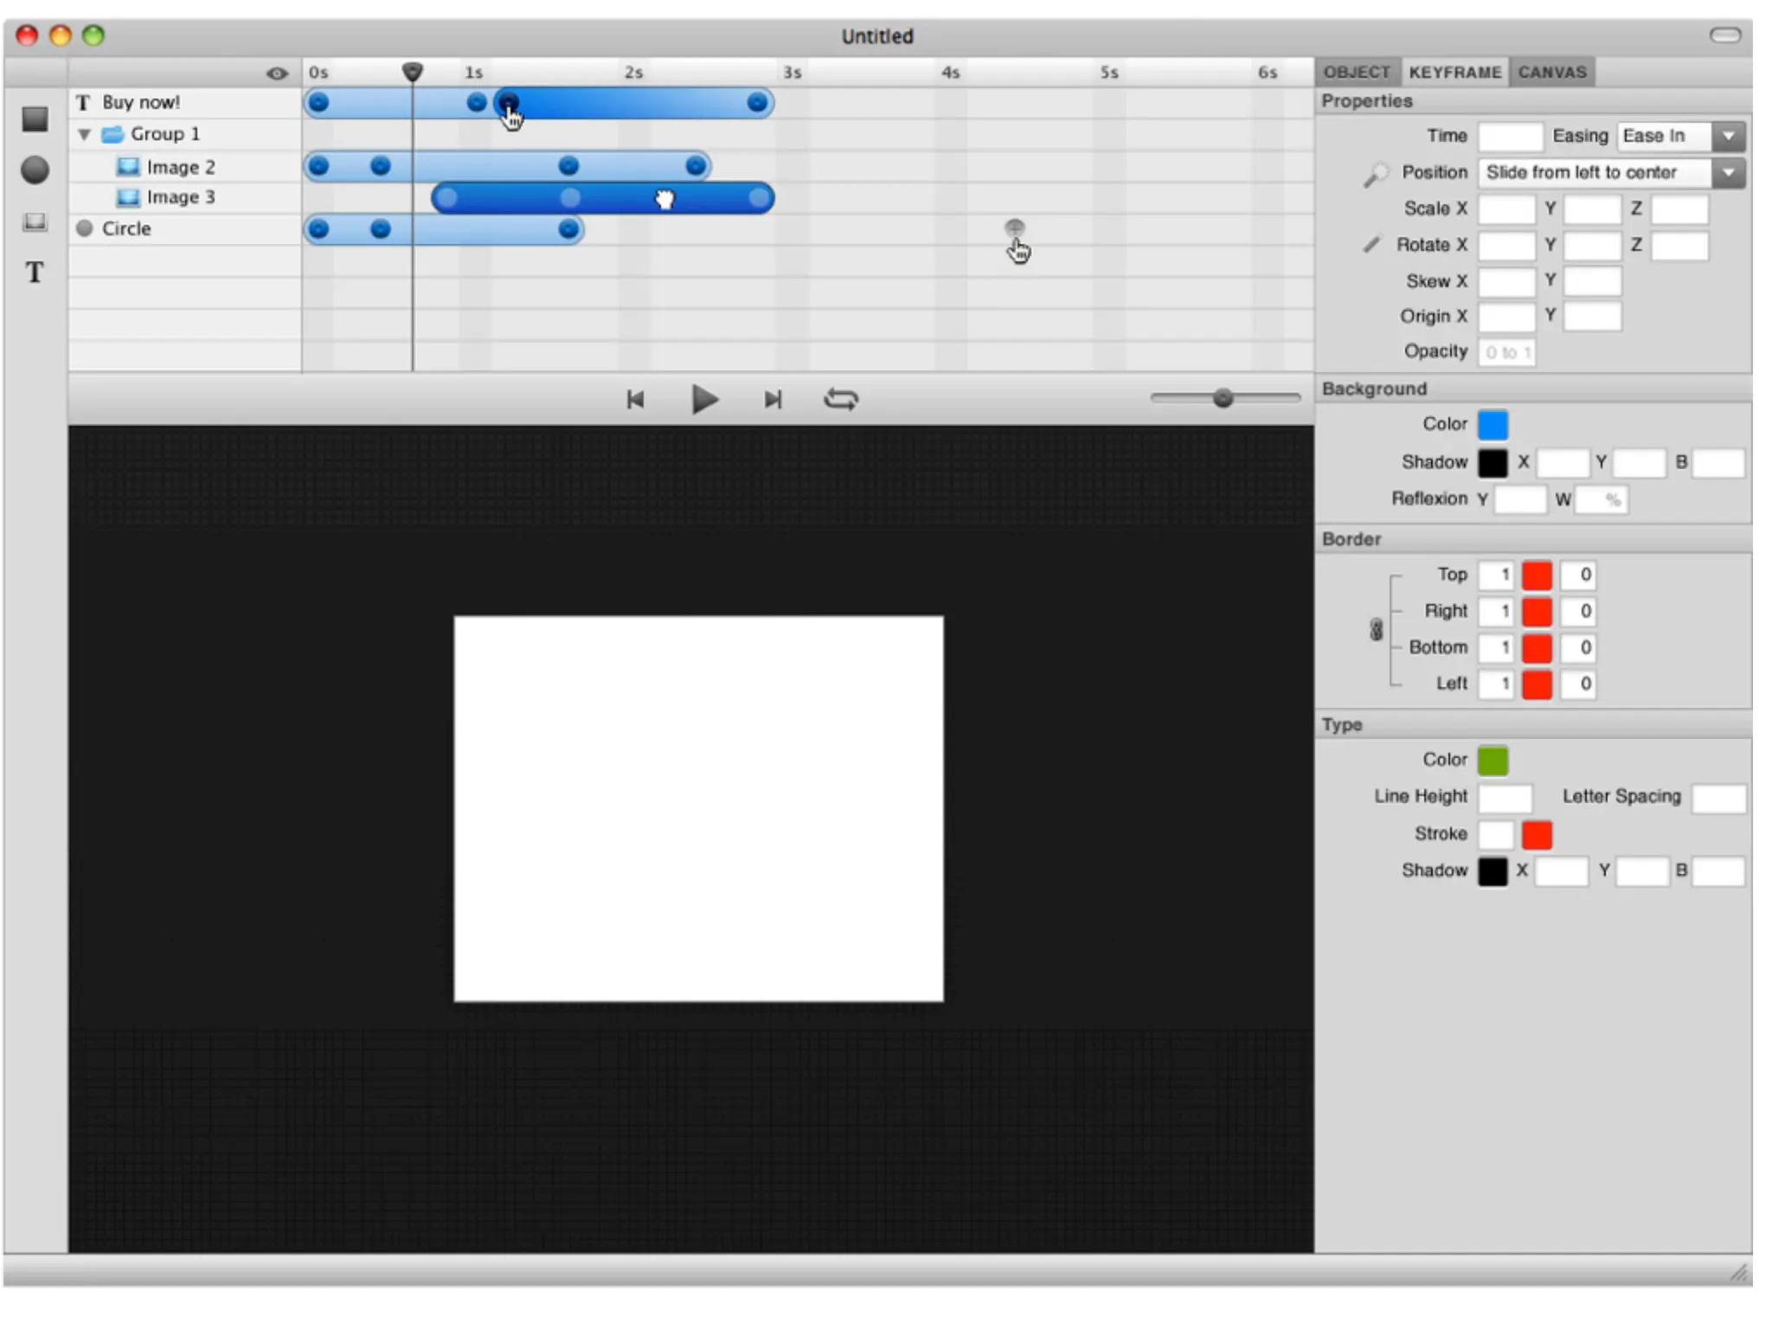Click the Play button

pyautogui.click(x=704, y=400)
